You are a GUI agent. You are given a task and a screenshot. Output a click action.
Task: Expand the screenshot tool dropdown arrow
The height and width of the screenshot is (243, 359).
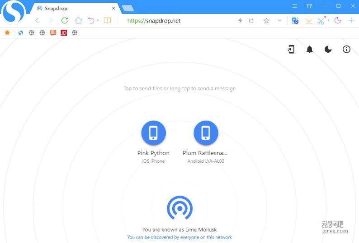tap(329, 20)
